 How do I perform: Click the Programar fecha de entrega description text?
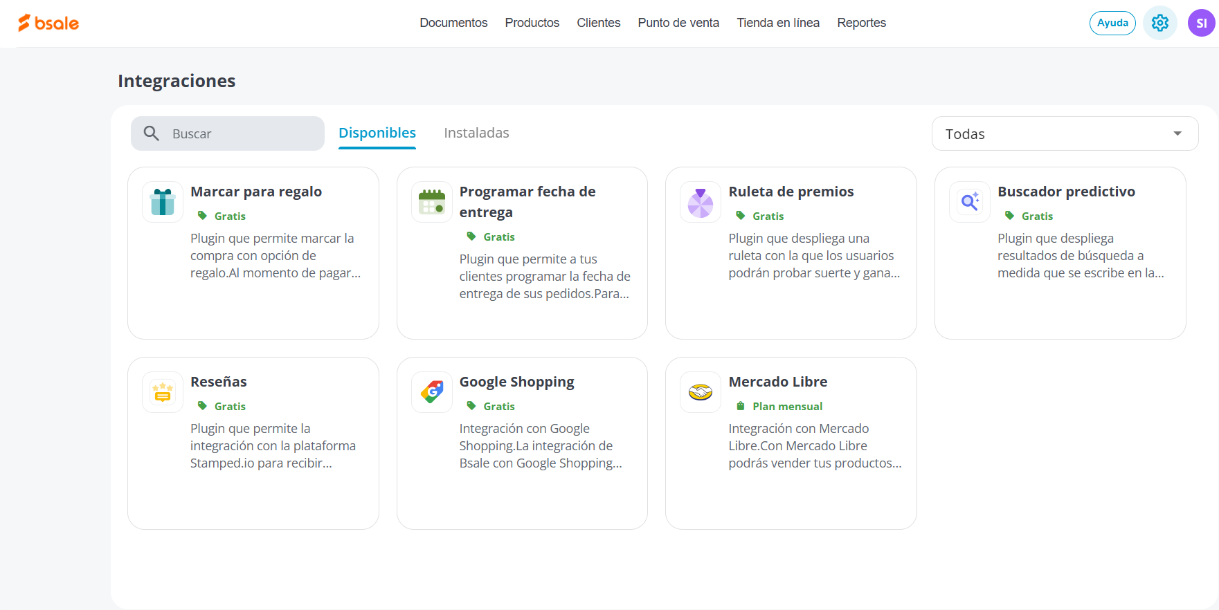coord(545,277)
